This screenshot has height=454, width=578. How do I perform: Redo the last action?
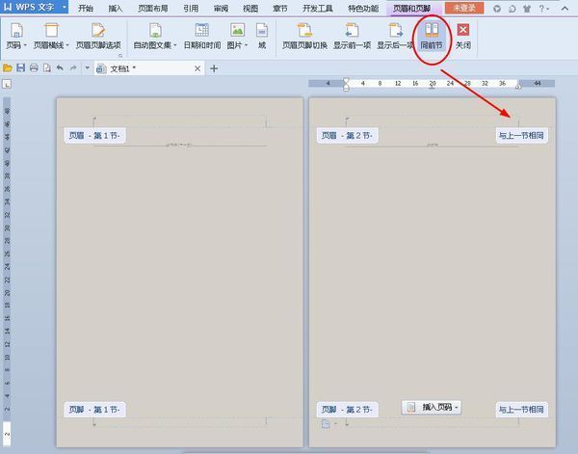pos(73,67)
